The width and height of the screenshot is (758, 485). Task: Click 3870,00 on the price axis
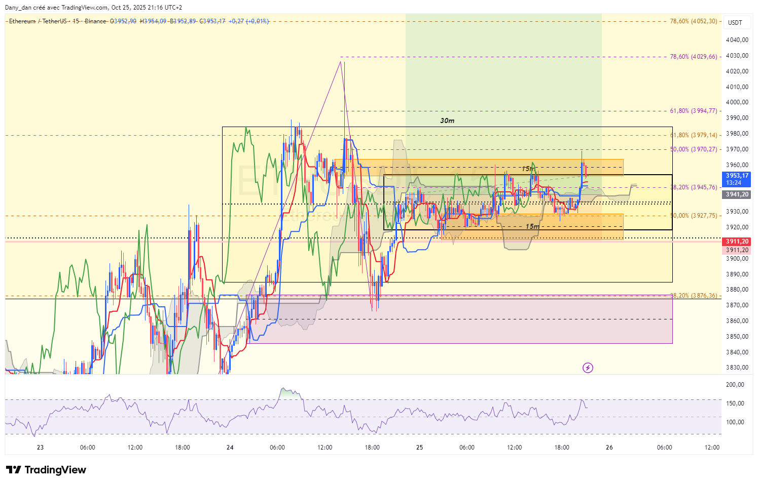(x=737, y=305)
